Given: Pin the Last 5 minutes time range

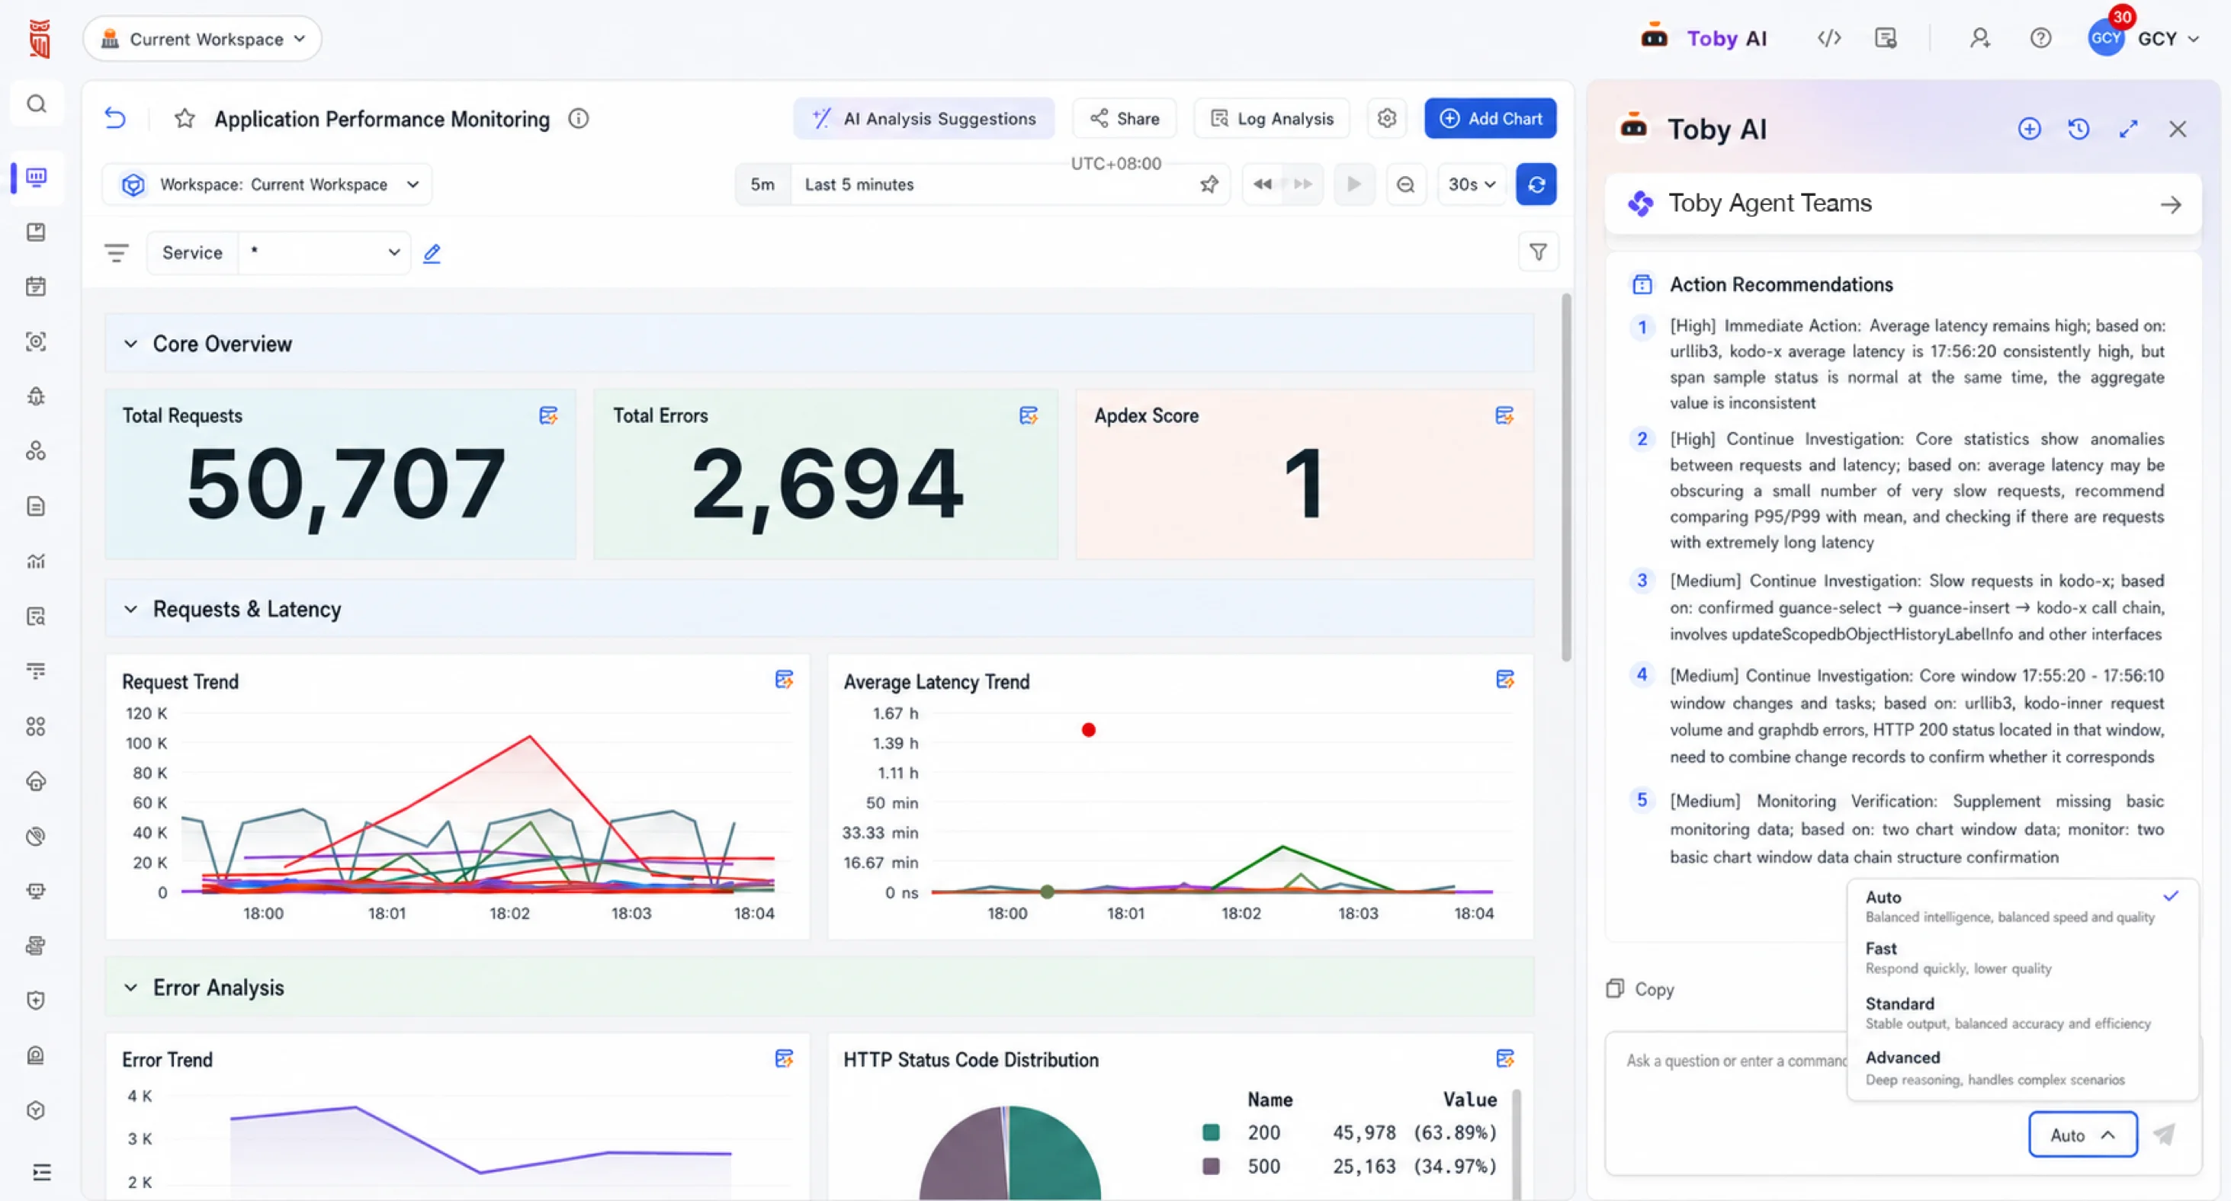Looking at the screenshot, I should [1209, 184].
